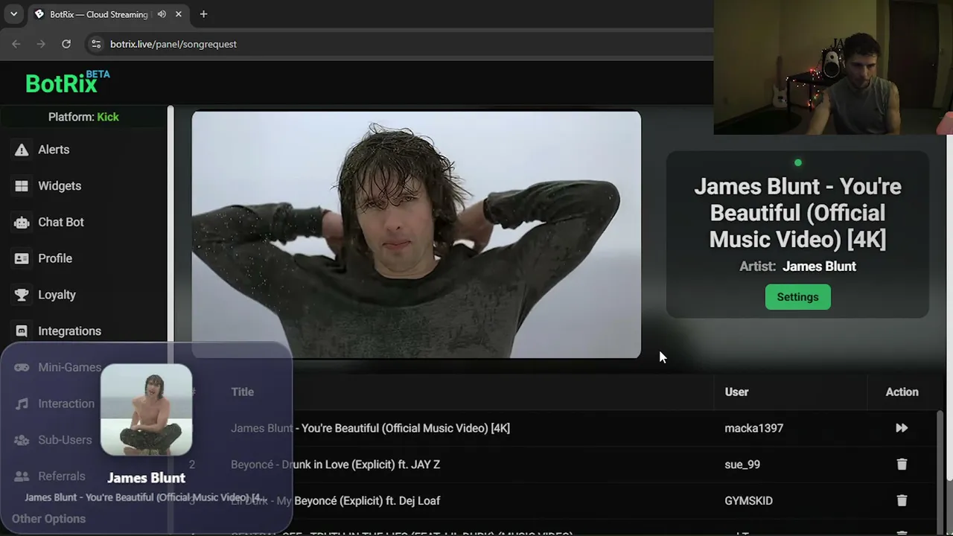Screen dimensions: 953x536
Task: Click the James Blunt music video player
Action: point(416,234)
